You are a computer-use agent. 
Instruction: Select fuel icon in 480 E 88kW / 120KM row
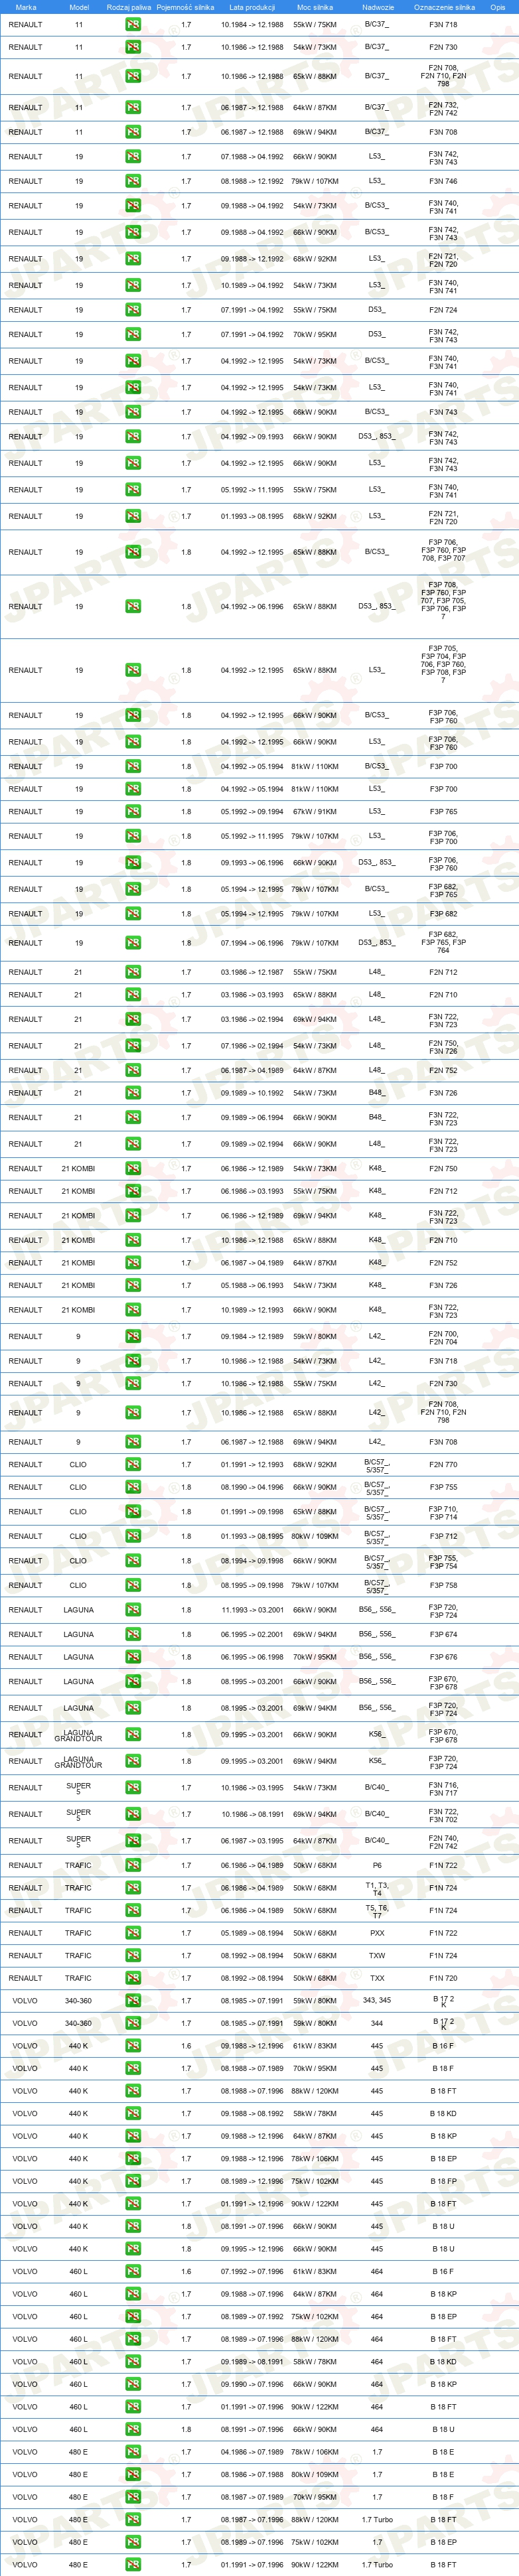point(133,2520)
